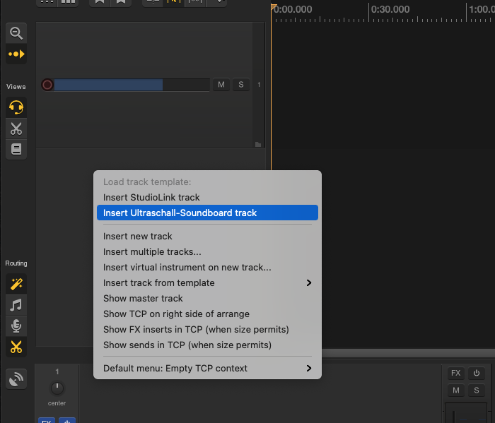Click the blue envelope button beside mixer FX
This screenshot has height=423, width=495.
pyautogui.click(x=67, y=420)
